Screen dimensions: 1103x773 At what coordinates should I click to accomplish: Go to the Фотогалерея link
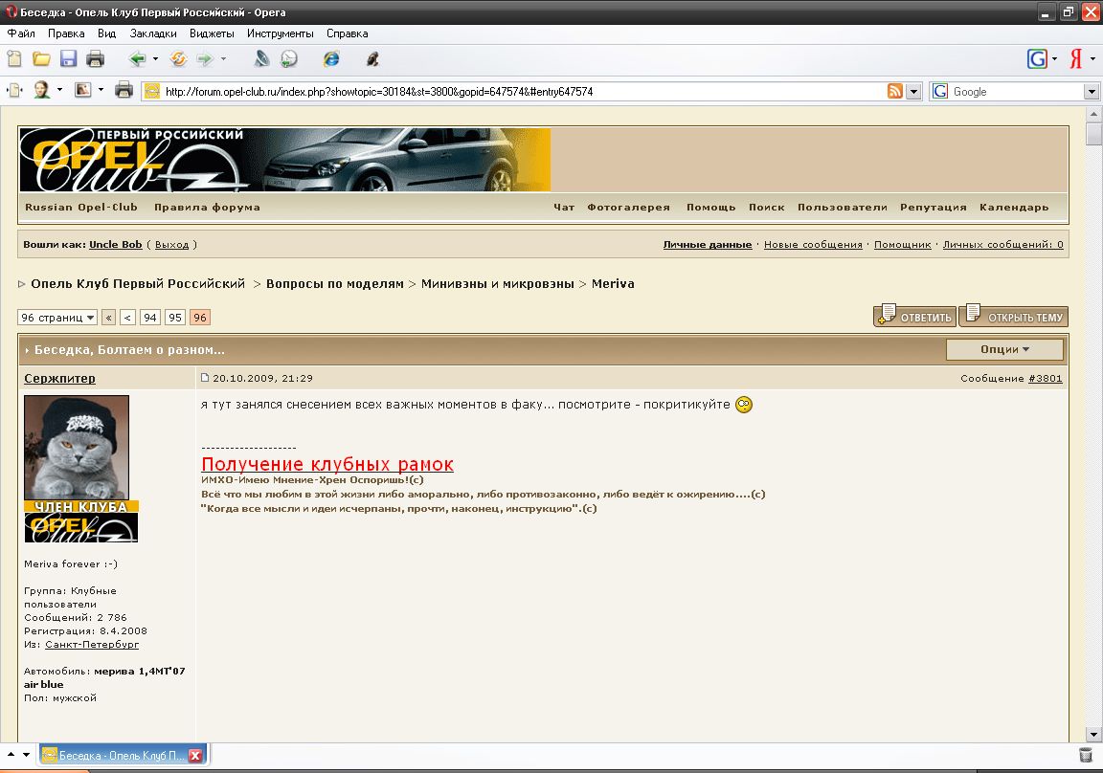(x=629, y=208)
